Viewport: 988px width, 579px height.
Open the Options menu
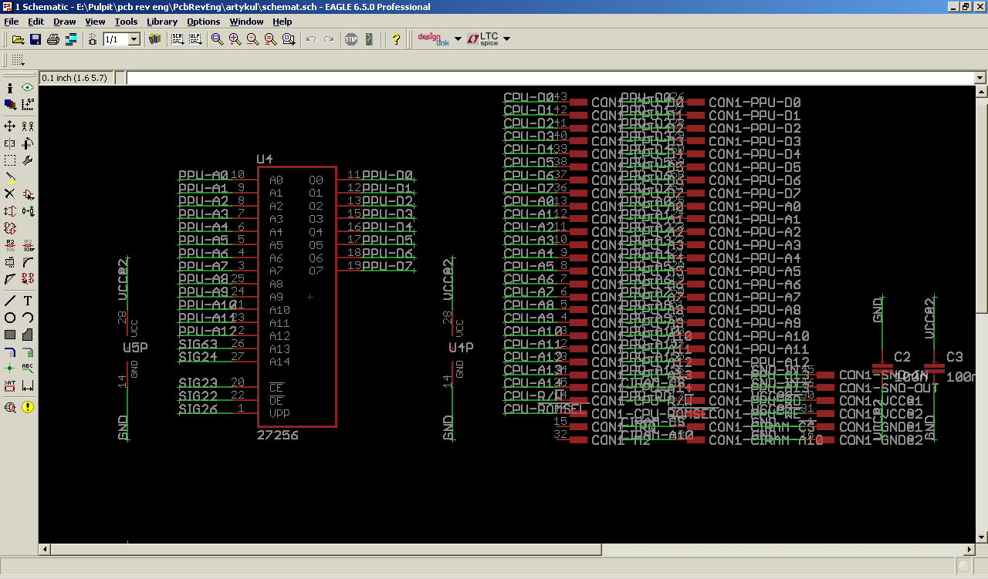point(204,22)
